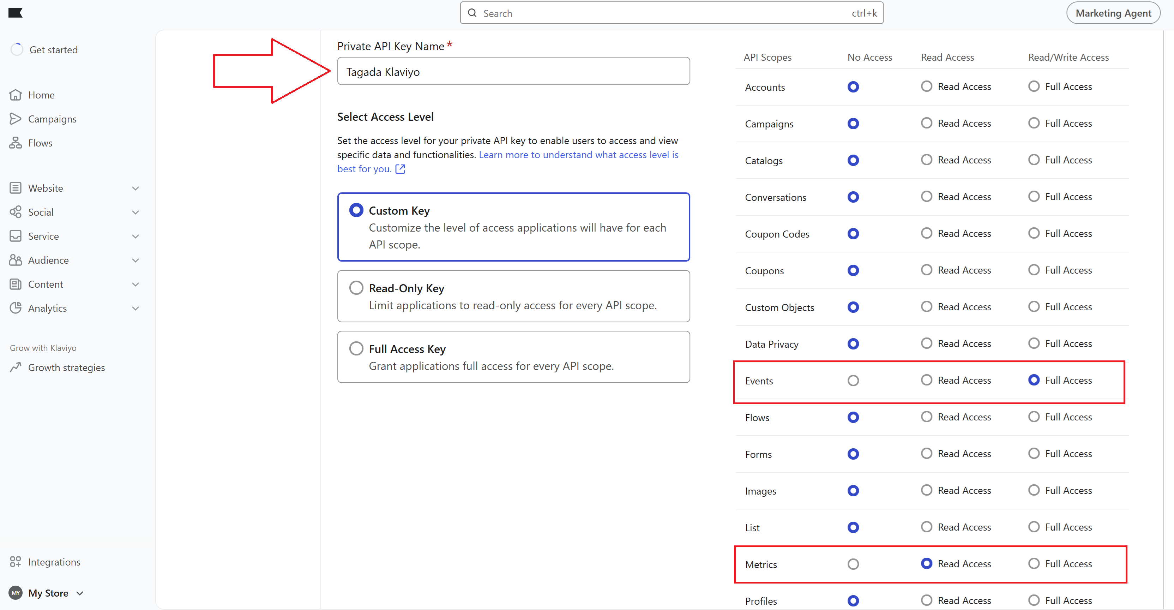Click the external link icon after 'best for you'
The image size is (1174, 610).
point(400,169)
